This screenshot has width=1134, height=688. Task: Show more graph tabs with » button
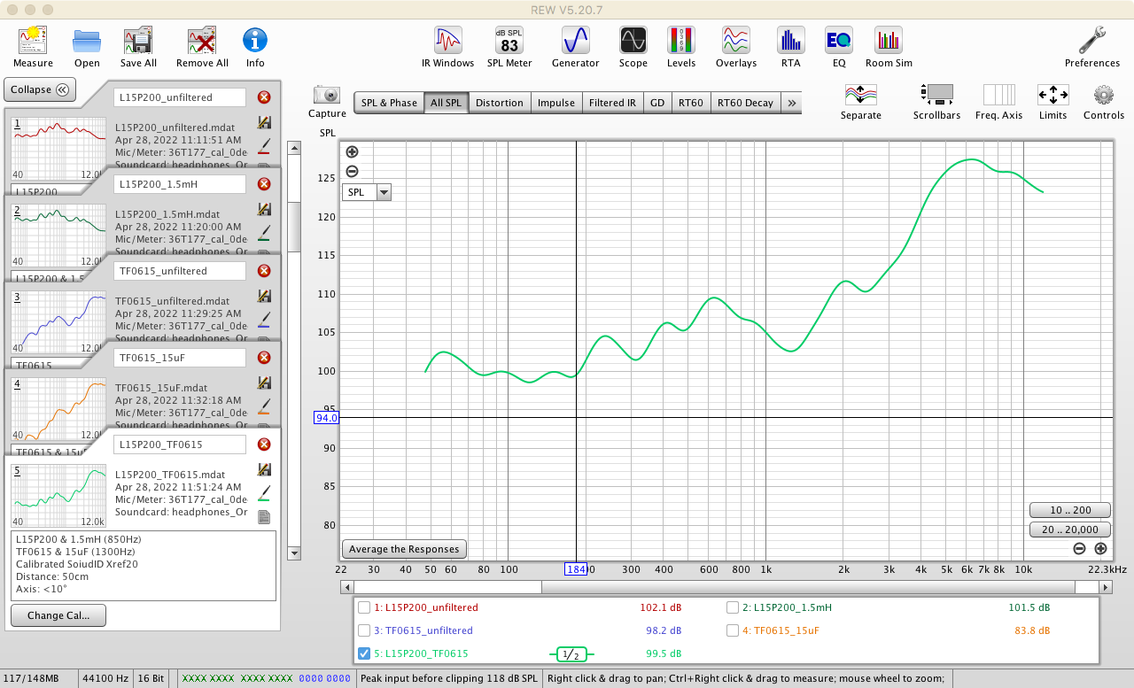click(x=792, y=103)
